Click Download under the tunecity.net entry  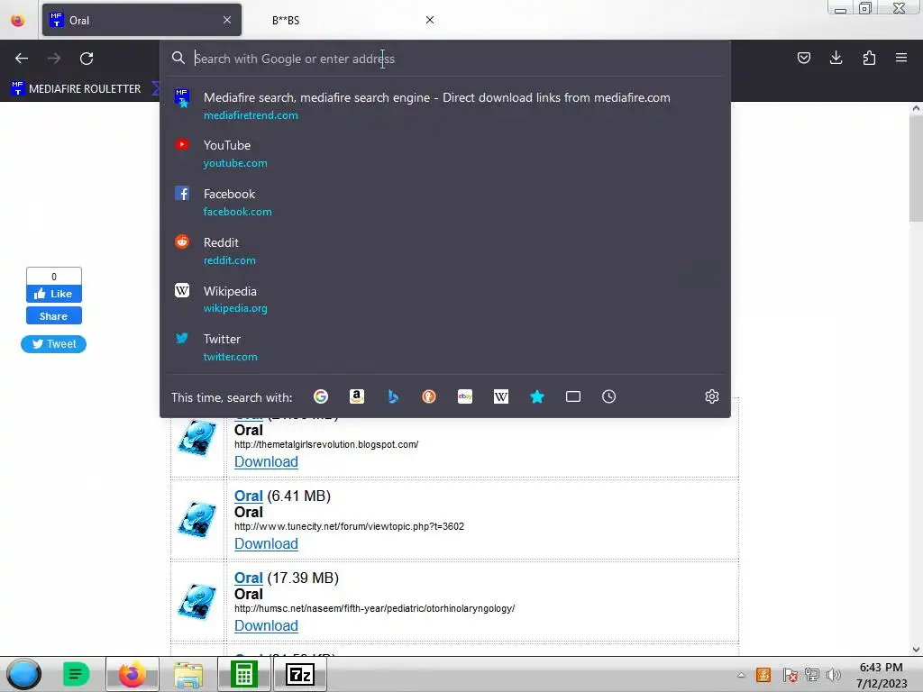(x=266, y=543)
